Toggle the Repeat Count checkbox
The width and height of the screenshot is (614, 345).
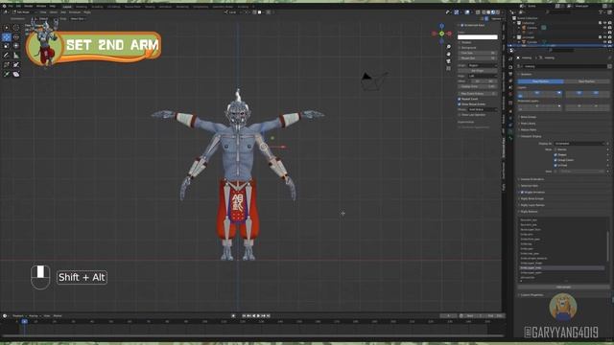(x=460, y=99)
